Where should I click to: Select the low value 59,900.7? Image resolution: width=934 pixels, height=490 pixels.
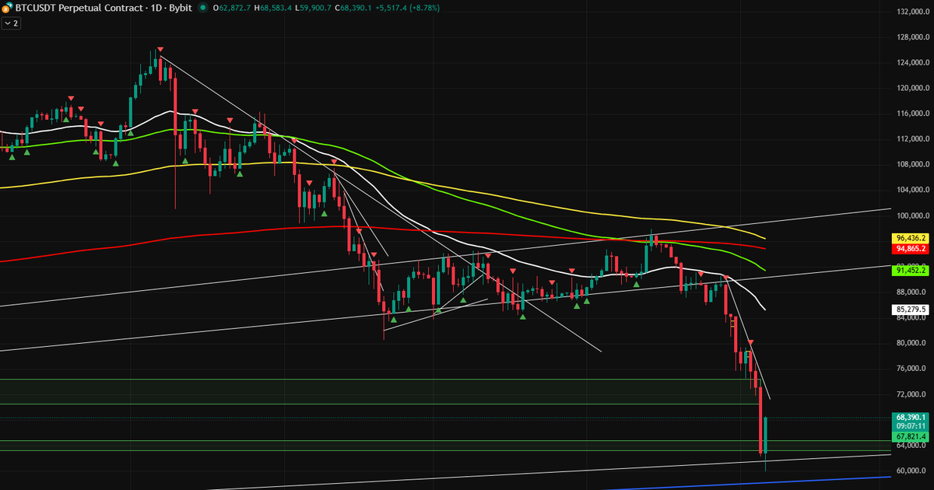tap(314, 7)
